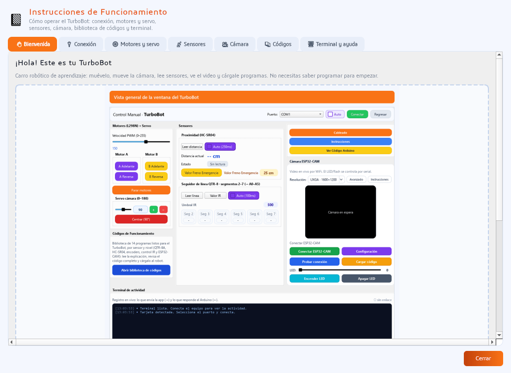Open the Motores y servo tab
Screen dimensions: 511x373
(136, 44)
